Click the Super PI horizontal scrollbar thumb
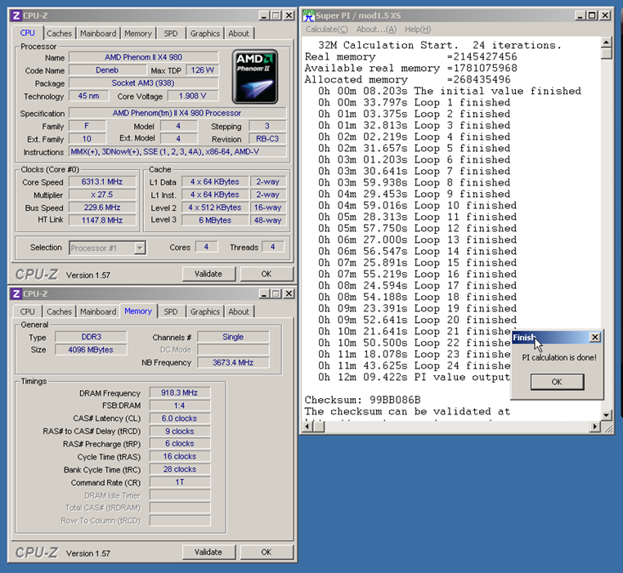 click(319, 427)
